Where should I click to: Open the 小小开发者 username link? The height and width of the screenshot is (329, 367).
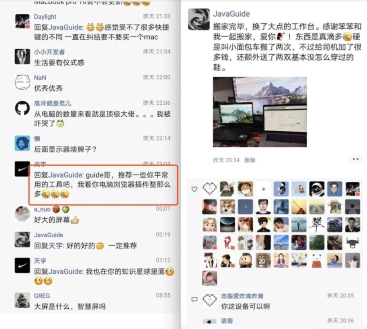49,52
